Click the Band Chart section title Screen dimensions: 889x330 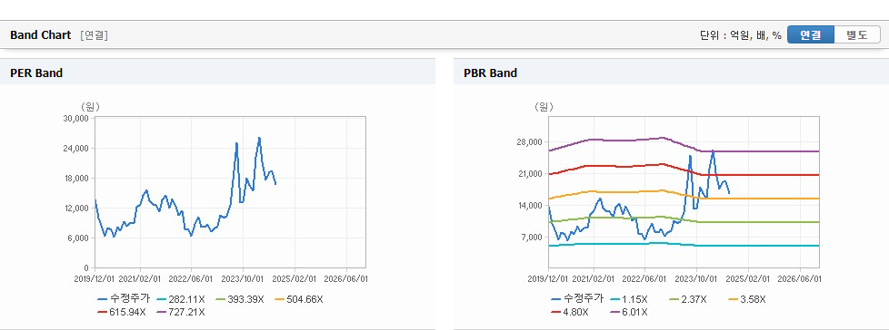coord(41,35)
